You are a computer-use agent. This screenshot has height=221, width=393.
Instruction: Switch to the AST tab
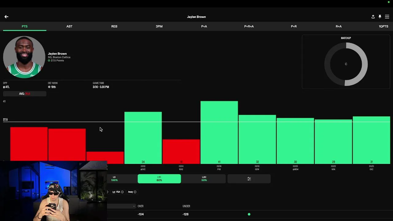coord(69,26)
